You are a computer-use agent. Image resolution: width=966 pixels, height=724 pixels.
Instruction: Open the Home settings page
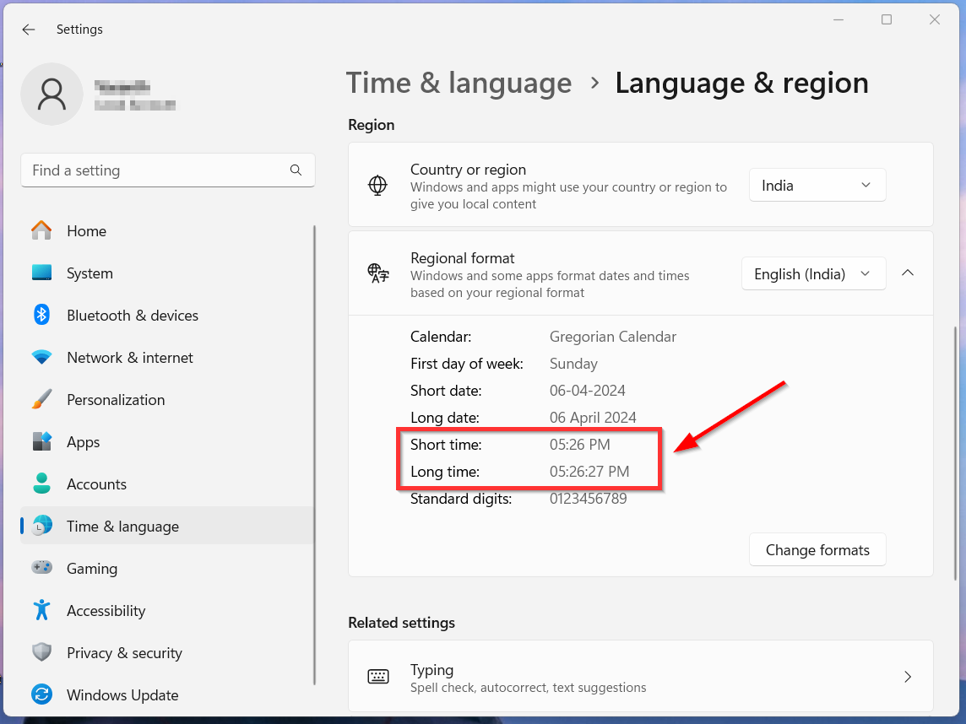click(x=167, y=231)
